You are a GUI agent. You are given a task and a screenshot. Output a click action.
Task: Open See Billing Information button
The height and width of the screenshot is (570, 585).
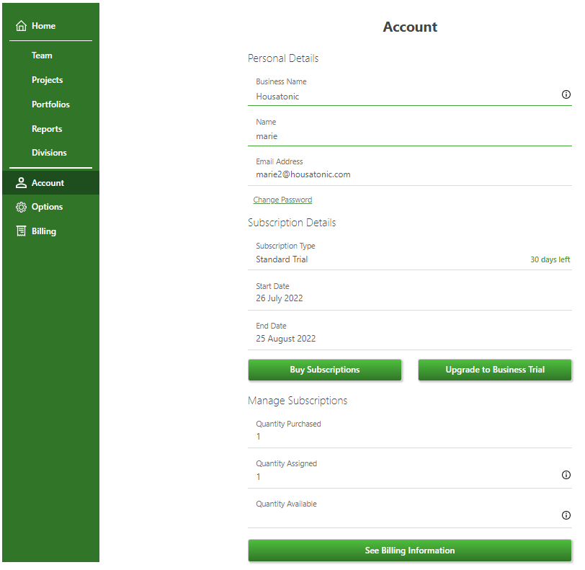tap(409, 551)
